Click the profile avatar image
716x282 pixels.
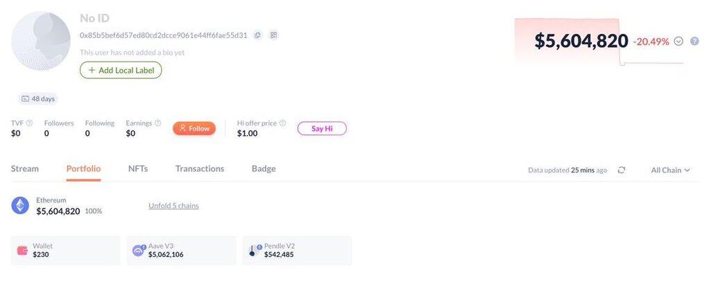[41, 41]
